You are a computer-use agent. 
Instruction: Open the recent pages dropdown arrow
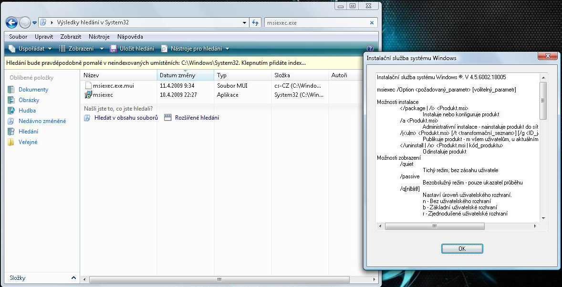(34, 22)
